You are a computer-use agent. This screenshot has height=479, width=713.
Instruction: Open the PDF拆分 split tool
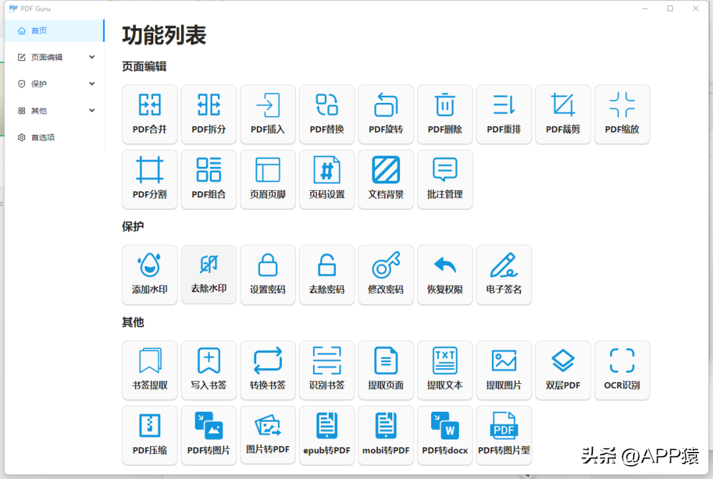click(209, 114)
